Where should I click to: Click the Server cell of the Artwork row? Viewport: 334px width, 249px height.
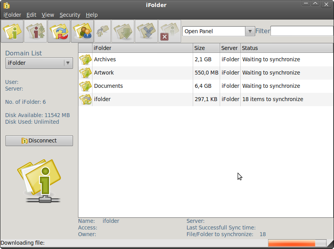click(x=230, y=73)
